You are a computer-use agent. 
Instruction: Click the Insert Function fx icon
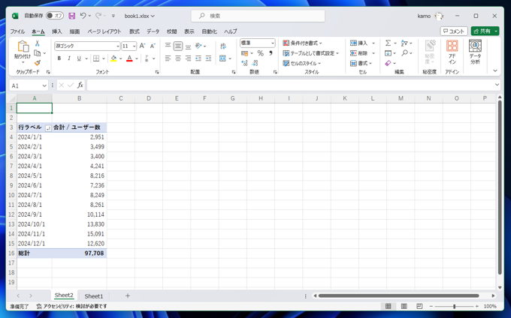[80, 85]
